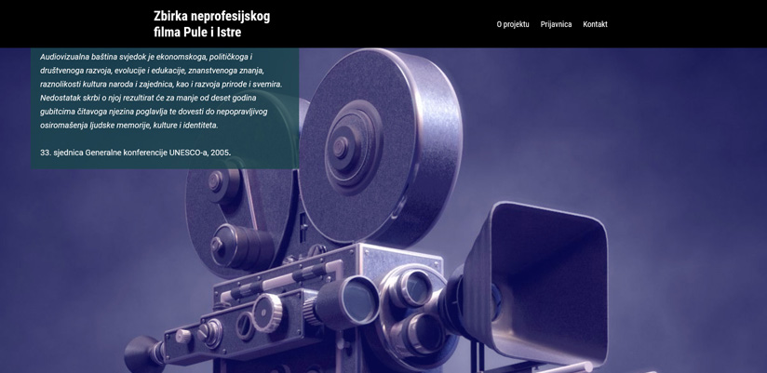Click the Zbirka neprofesijskog filma site title
This screenshot has height=373, width=767.
click(x=212, y=24)
